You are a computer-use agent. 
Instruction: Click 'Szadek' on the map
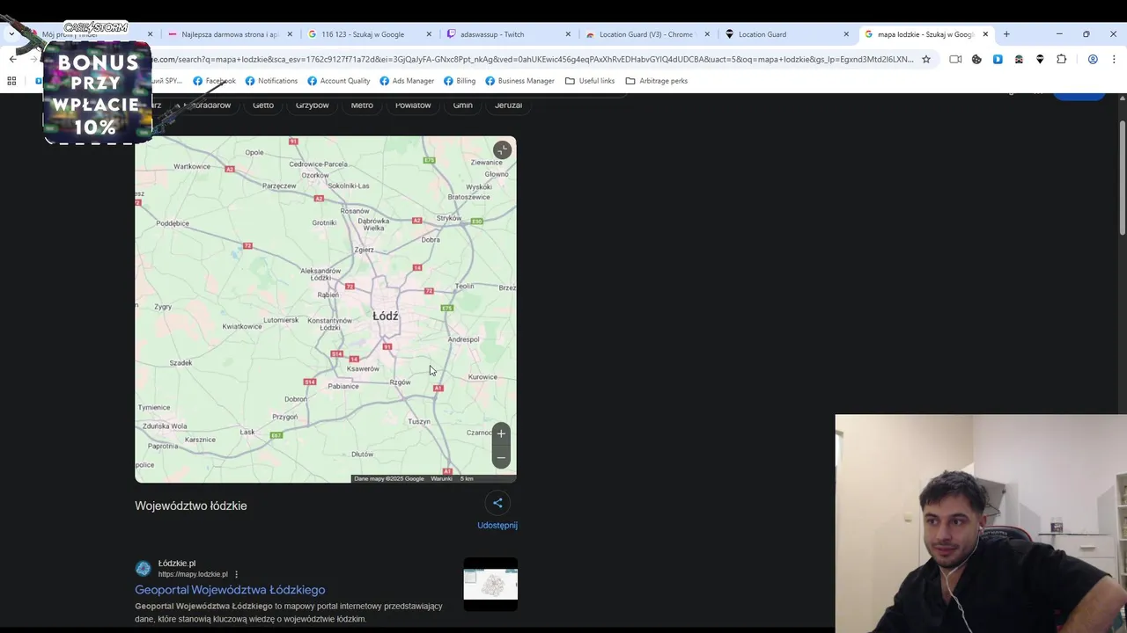[180, 363]
